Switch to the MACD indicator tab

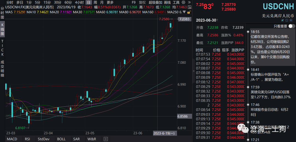(12, 139)
